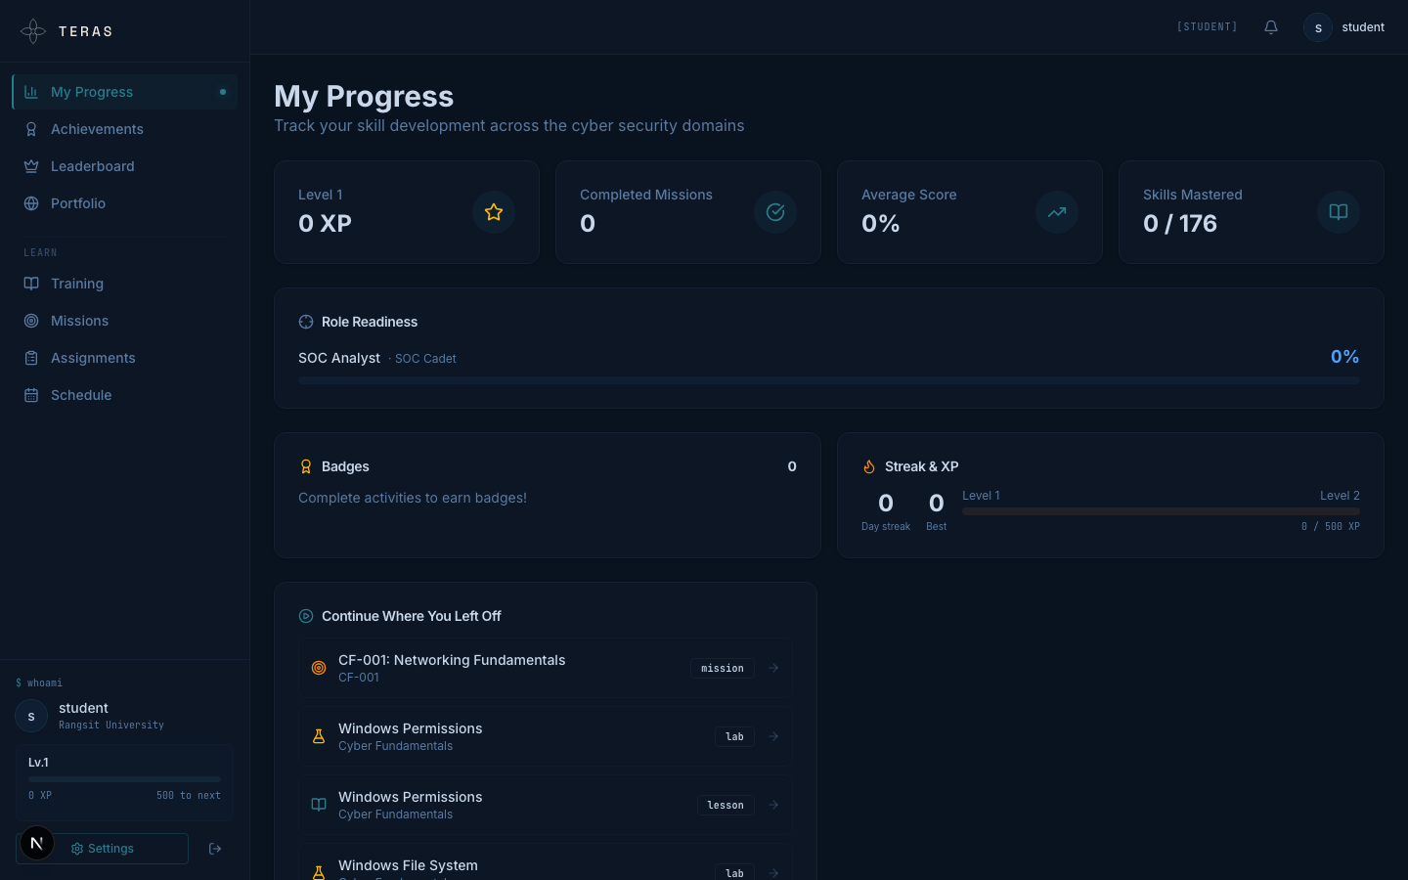Screen dimensions: 1408x880
Task: Click the Achievements ribbon icon in sidebar
Action: coord(31,129)
